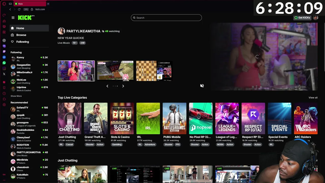Viewport: 325px width, 183px height.
Task: Click the 18+ tag on featured stream
Action: (75, 43)
